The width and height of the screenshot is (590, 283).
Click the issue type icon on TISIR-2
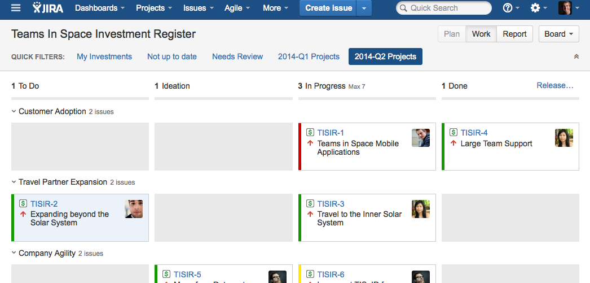[23, 203]
